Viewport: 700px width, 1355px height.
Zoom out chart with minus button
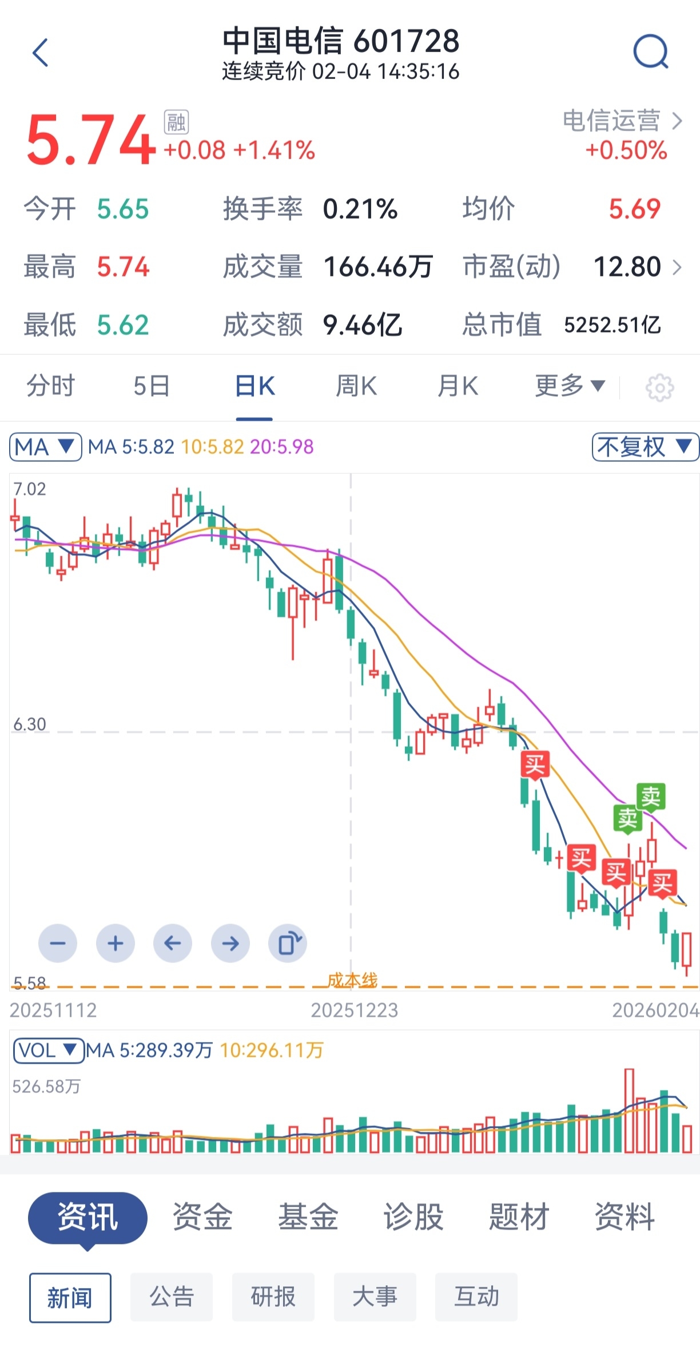coord(58,943)
